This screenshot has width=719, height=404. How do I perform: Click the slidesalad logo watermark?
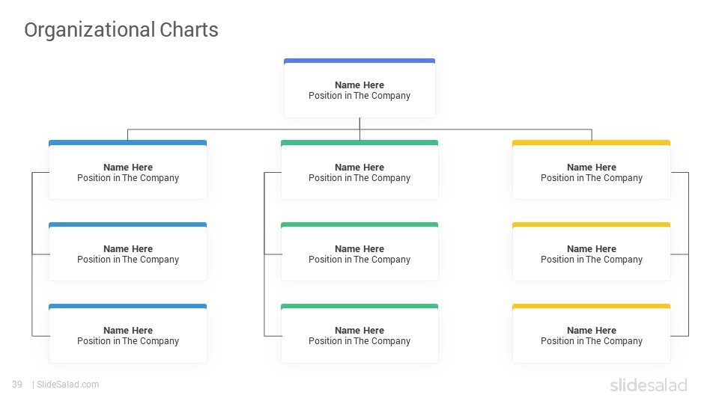(649, 385)
